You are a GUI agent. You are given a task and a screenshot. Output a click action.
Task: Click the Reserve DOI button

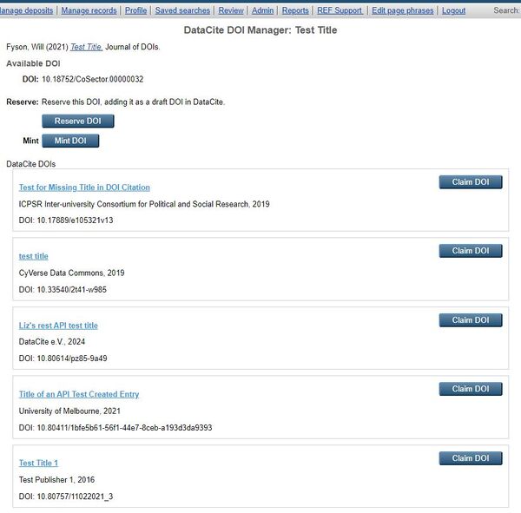(77, 121)
